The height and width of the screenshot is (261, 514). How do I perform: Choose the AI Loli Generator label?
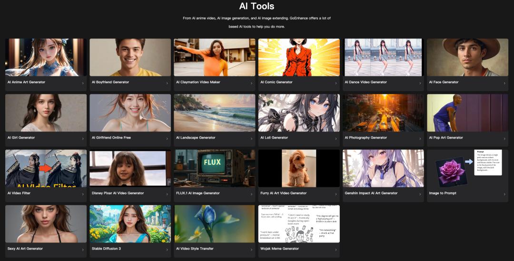click(x=274, y=138)
